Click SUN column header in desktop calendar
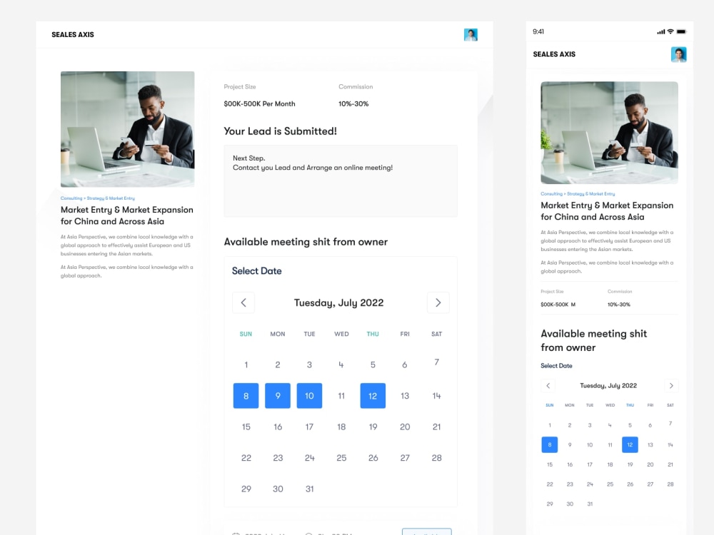The image size is (714, 535). [x=246, y=334]
